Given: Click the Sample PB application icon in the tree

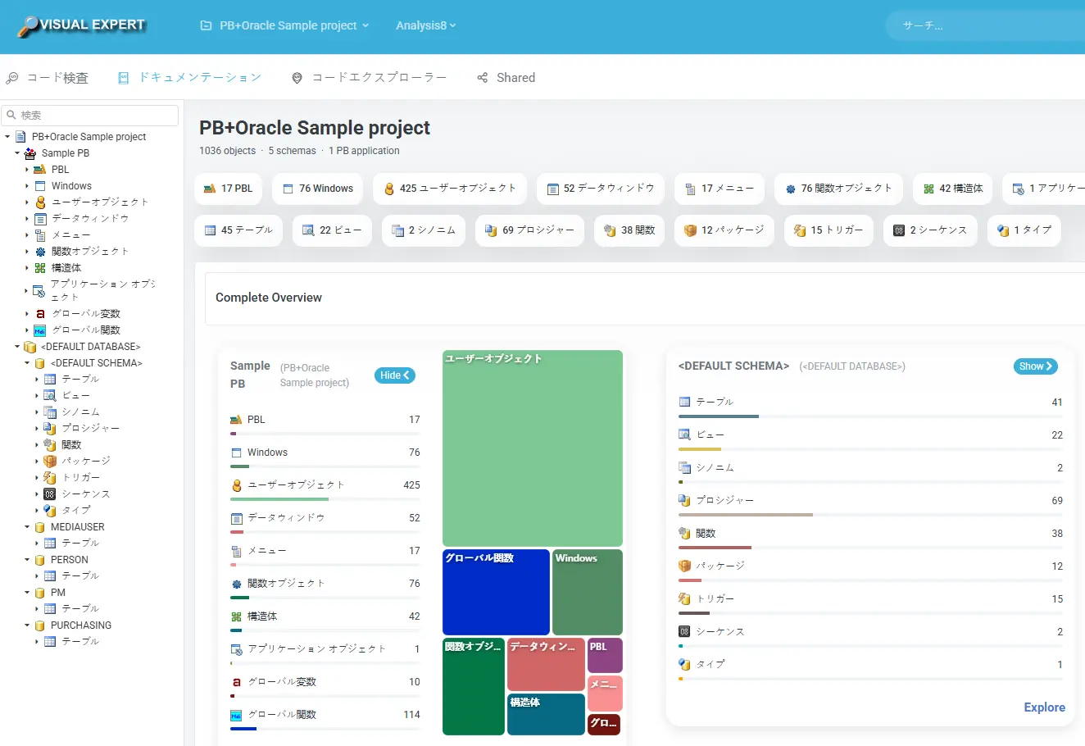Looking at the screenshot, I should click(30, 153).
